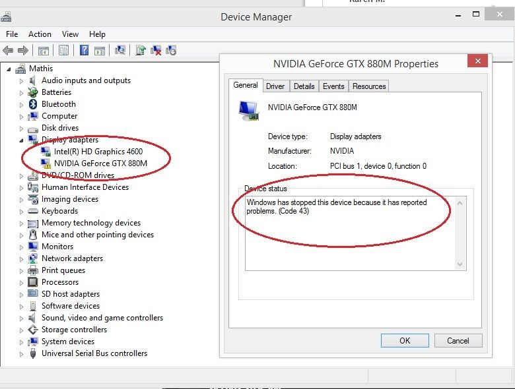The image size is (515, 389).
Task: Click the Print queues printer icon
Action: point(33,270)
